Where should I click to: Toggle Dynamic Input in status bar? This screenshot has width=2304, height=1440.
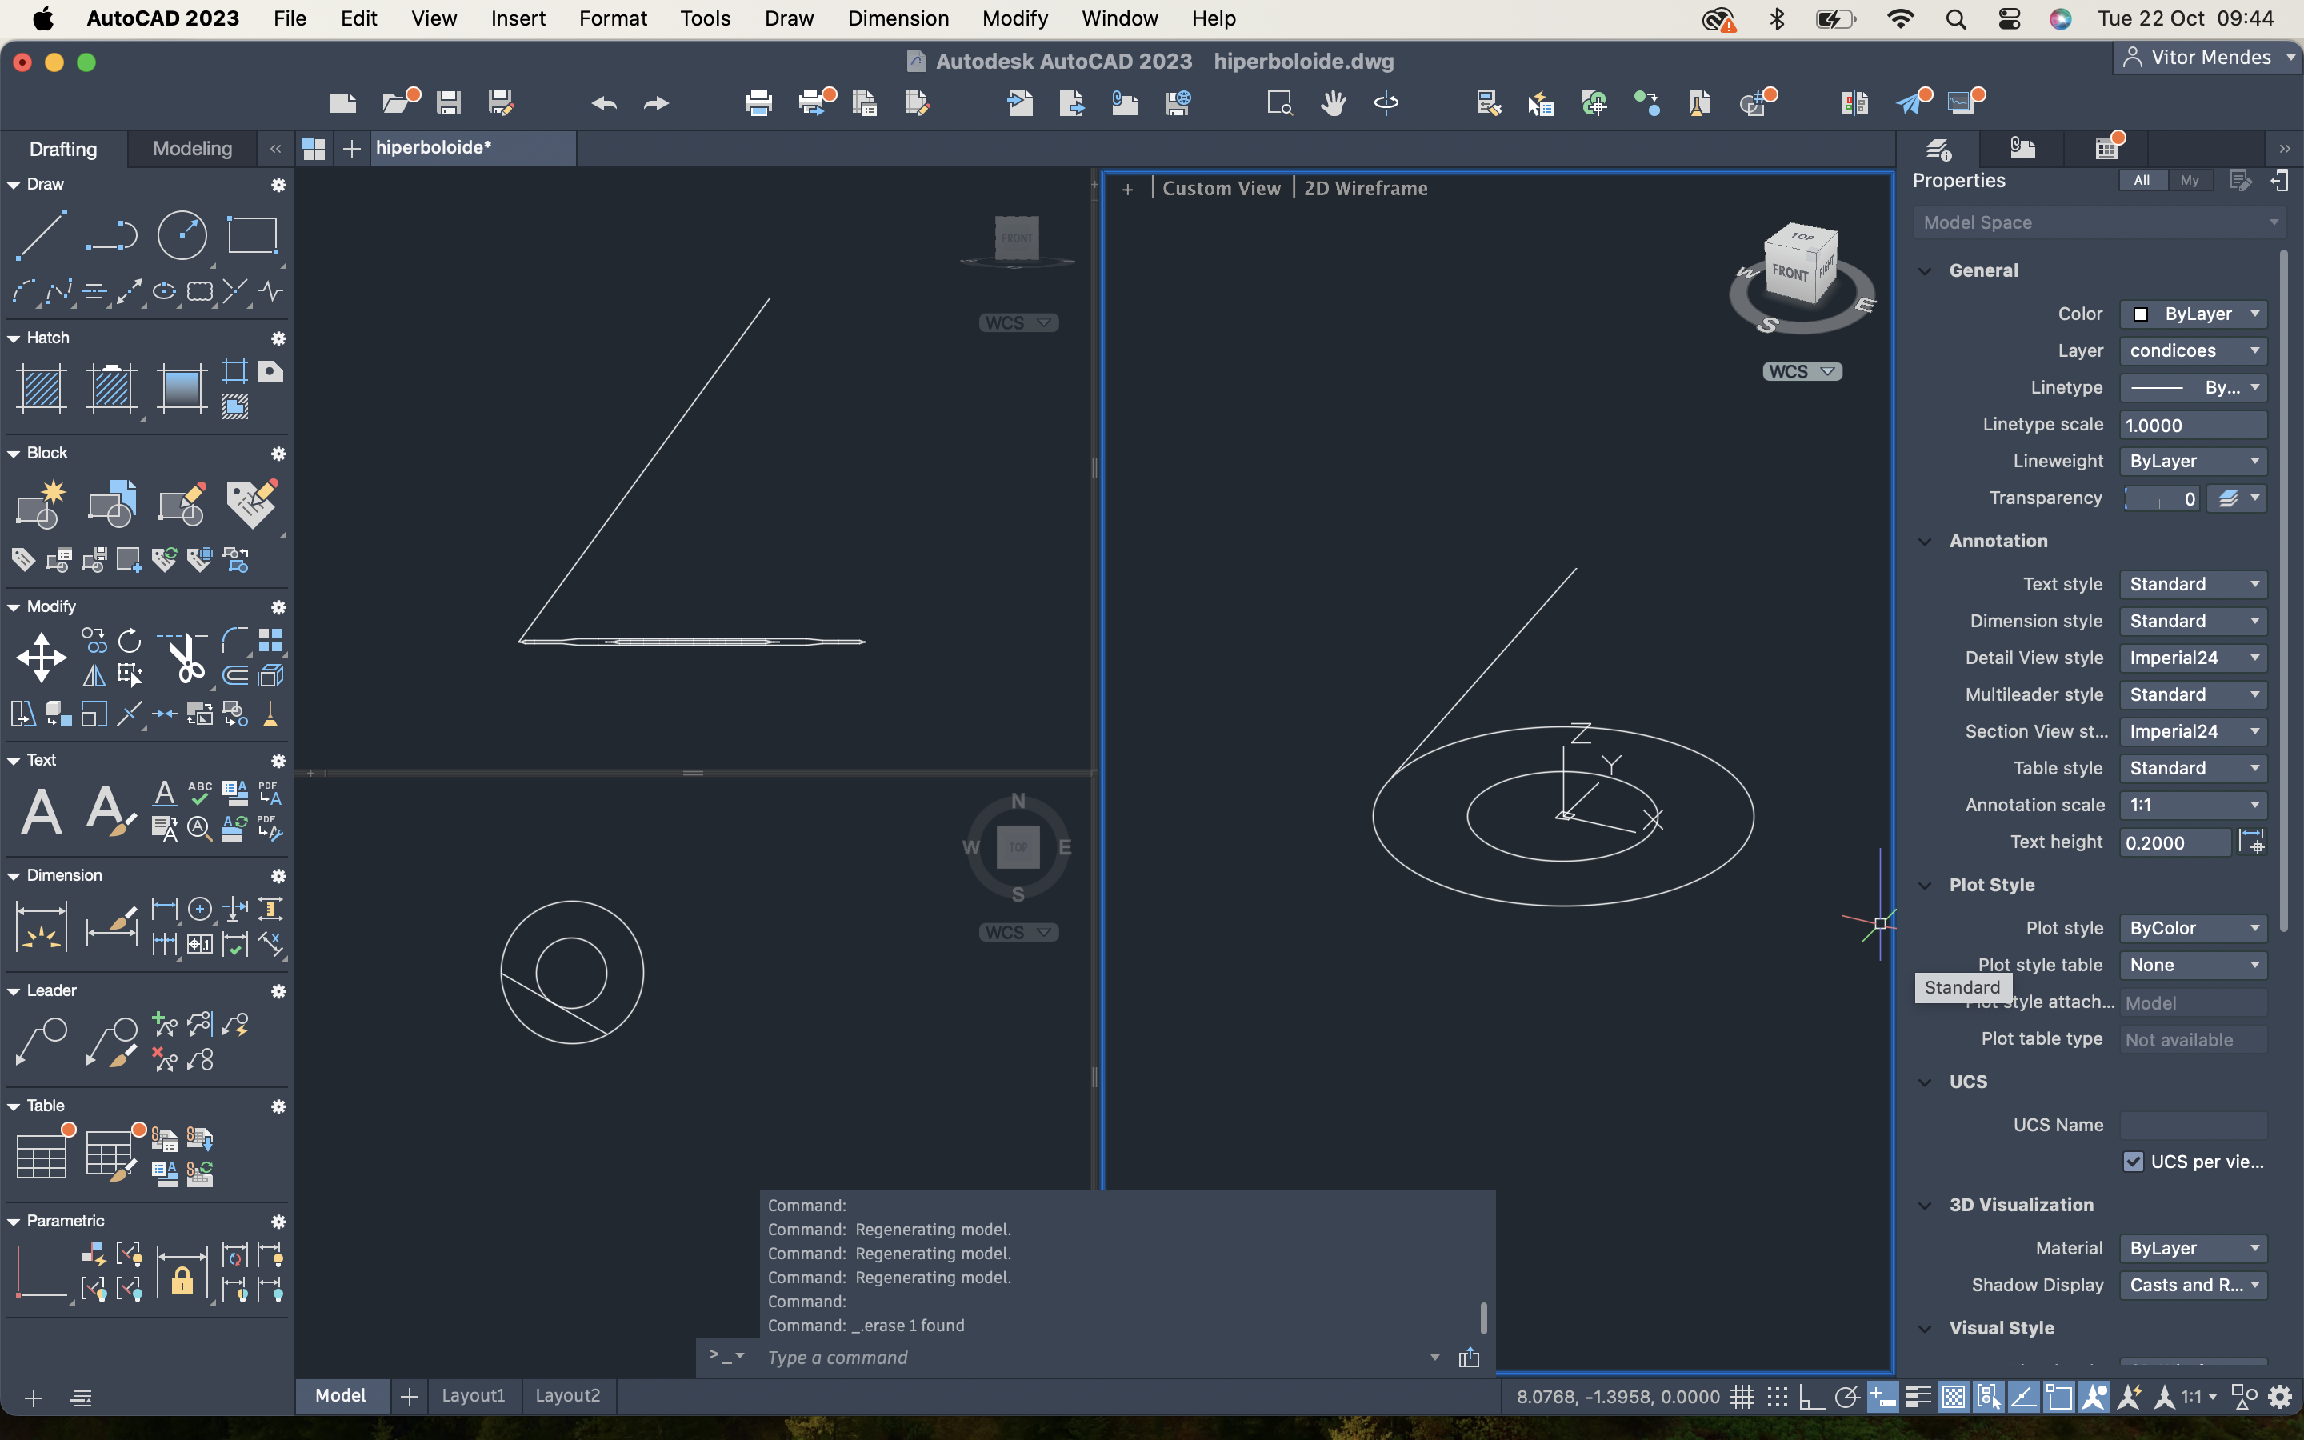pos(1882,1397)
